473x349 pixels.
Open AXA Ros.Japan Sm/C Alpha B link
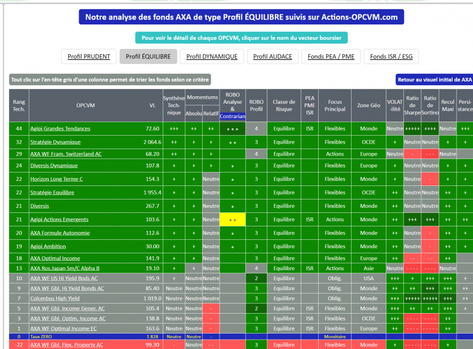click(65, 268)
